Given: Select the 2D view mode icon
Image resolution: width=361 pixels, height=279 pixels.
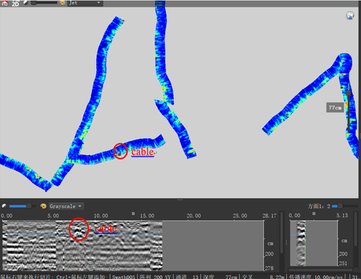Looking at the screenshot, I should [x=15, y=4].
